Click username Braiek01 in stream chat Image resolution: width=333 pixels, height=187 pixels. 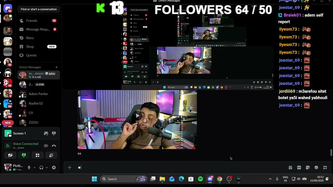pos(292,15)
